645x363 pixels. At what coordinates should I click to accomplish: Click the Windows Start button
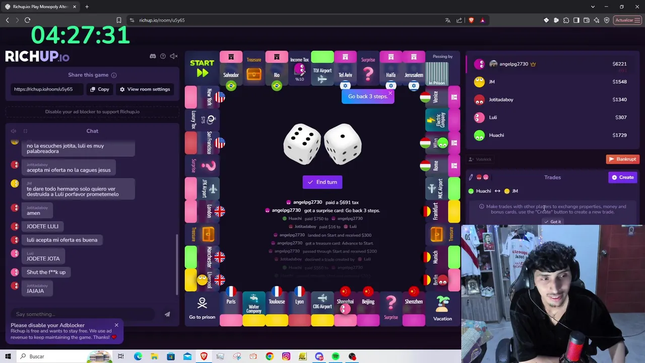[8, 356]
